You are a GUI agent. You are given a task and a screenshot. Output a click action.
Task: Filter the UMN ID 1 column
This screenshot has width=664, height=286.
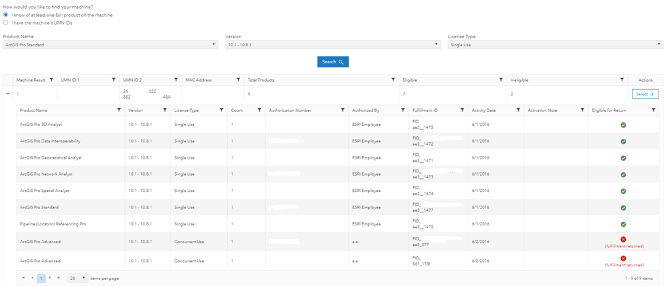tap(113, 80)
